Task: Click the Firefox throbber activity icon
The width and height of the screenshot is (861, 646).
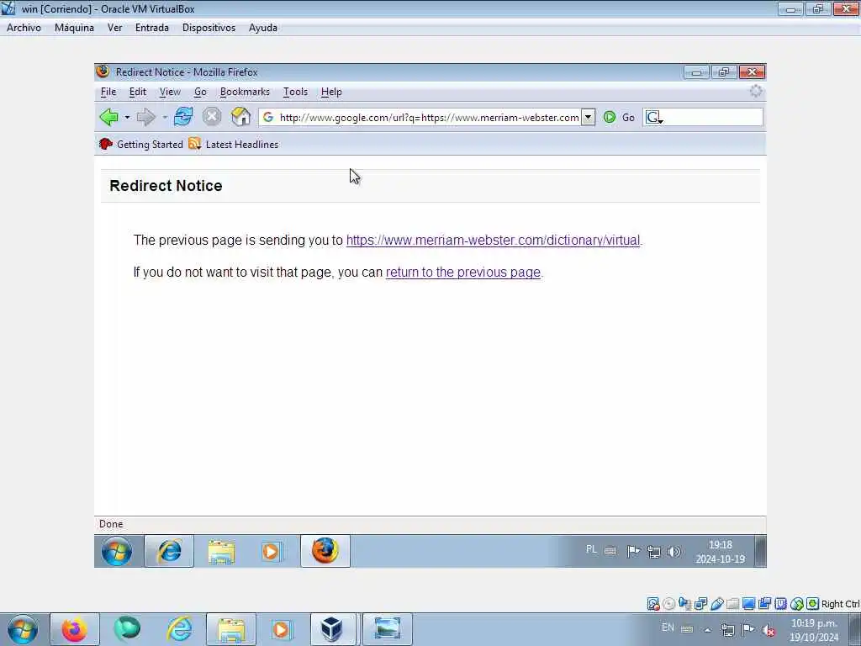Action: [756, 91]
